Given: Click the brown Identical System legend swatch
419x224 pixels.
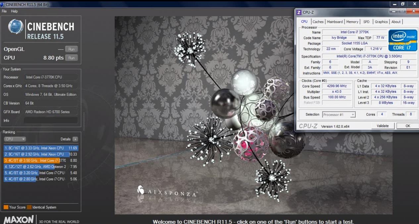Looking at the screenshot, I should pos(29,207).
